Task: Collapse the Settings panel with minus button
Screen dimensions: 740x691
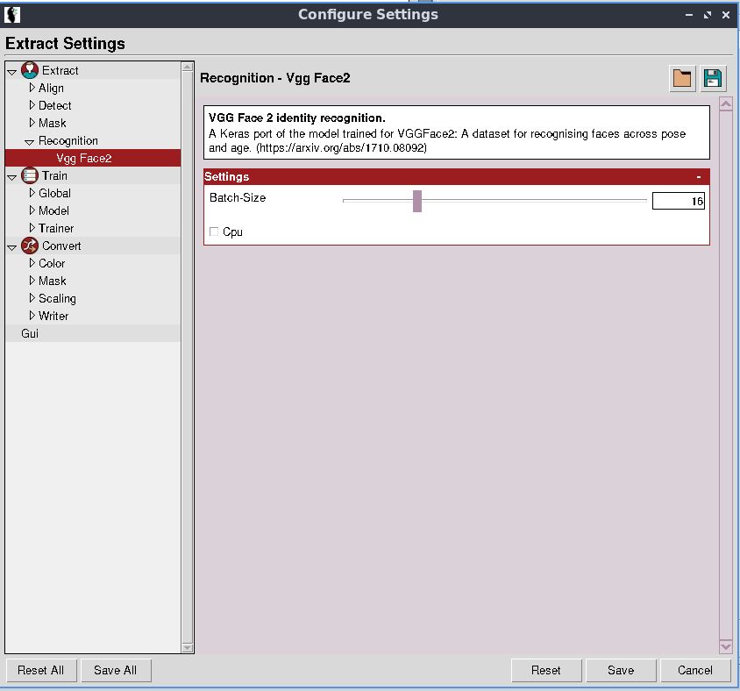Action: pos(699,177)
